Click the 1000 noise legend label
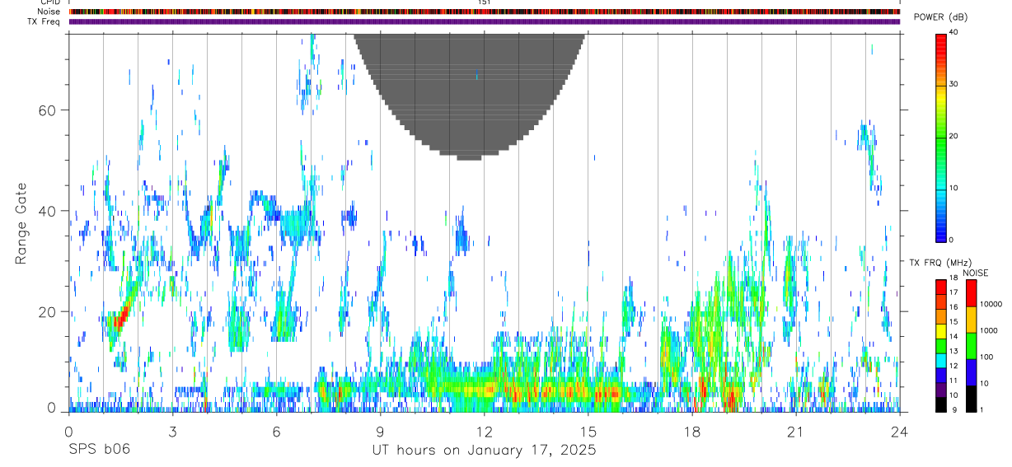Viewport: 1012px width, 467px height. [989, 330]
